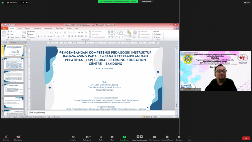The image size is (252, 142).
Task: Expand the arrow next to Share Screen
Action: (129, 137)
